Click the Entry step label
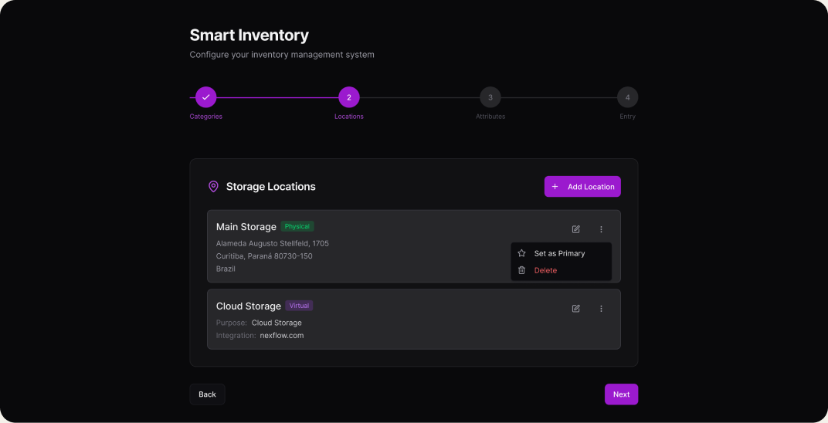This screenshot has width=828, height=423. [x=627, y=117]
